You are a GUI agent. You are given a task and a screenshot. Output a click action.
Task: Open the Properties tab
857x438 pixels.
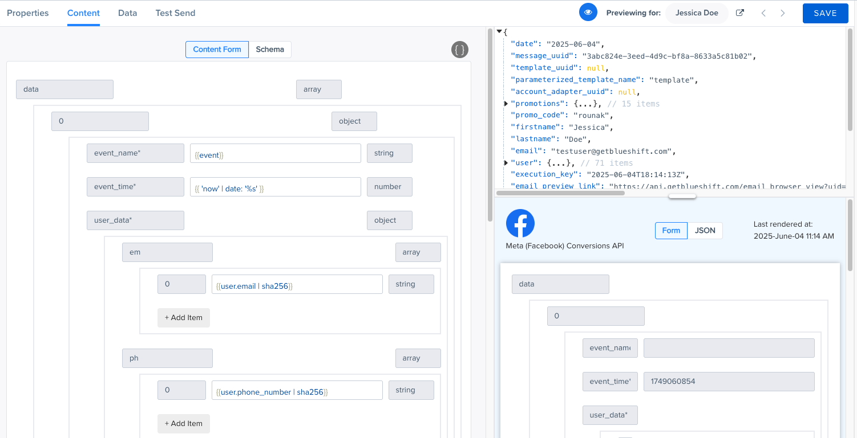pos(28,13)
